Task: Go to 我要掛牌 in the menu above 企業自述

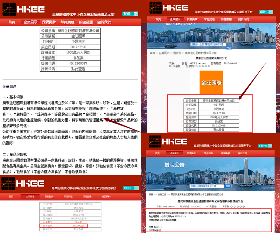Action: pos(49,22)
